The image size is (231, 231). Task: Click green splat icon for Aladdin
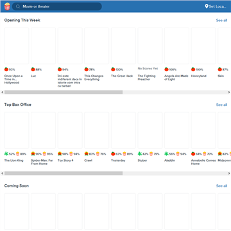click(x=166, y=154)
